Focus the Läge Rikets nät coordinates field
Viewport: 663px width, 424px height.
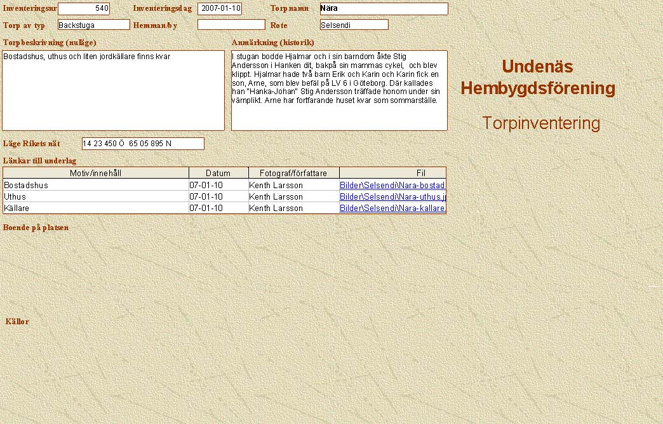[x=143, y=144]
